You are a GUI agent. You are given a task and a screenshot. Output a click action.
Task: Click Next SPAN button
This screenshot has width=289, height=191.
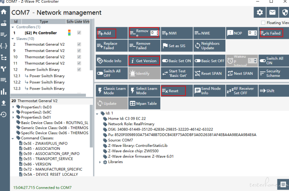[x=242, y=73]
